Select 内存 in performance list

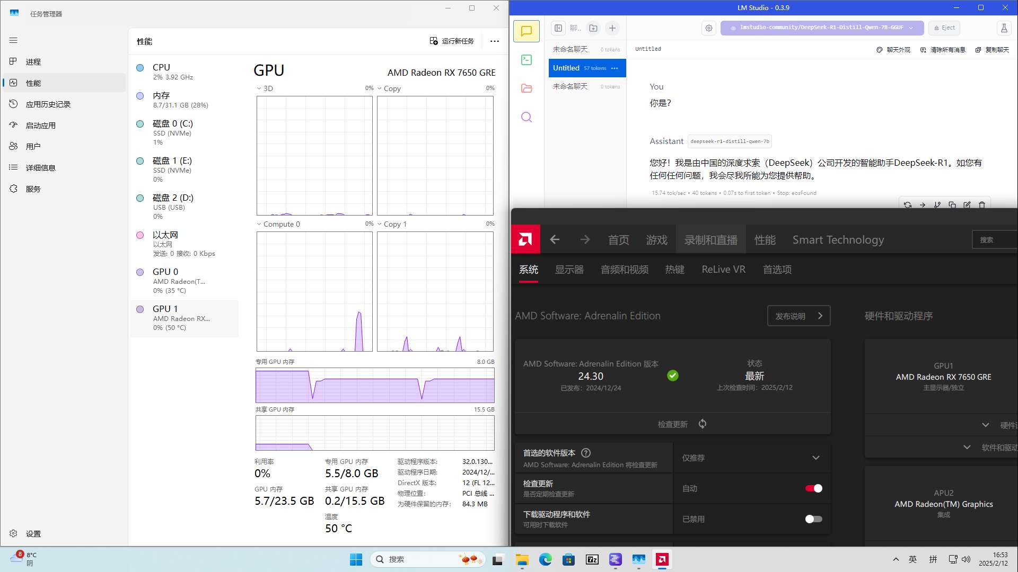(185, 100)
